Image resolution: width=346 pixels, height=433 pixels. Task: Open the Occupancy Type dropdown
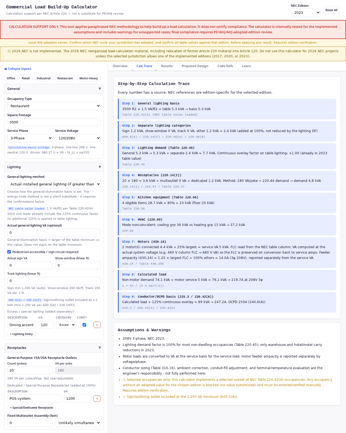tap(54, 106)
